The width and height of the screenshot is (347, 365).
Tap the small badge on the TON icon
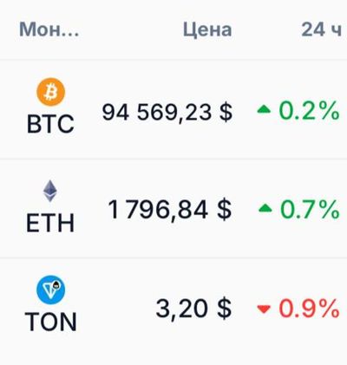(56, 285)
